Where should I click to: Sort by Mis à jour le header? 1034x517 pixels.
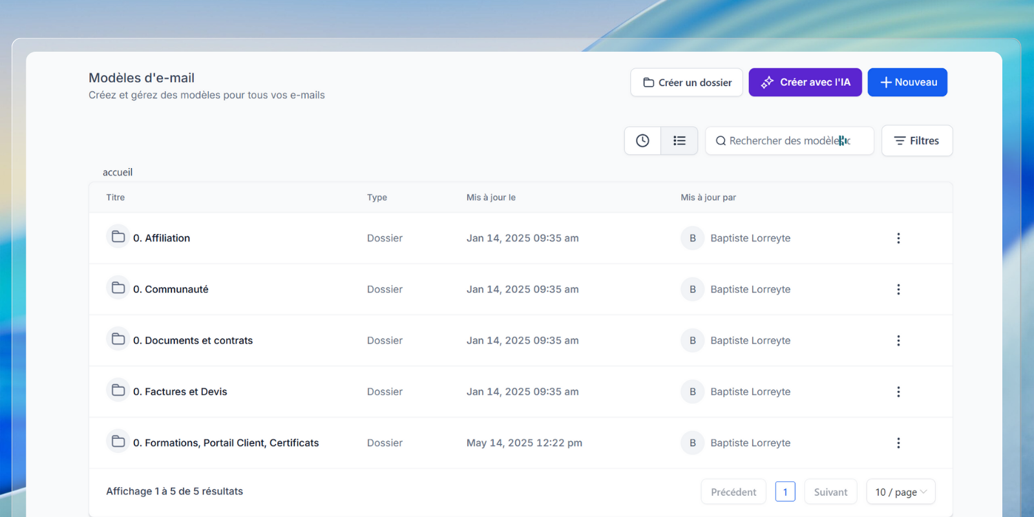tap(491, 197)
